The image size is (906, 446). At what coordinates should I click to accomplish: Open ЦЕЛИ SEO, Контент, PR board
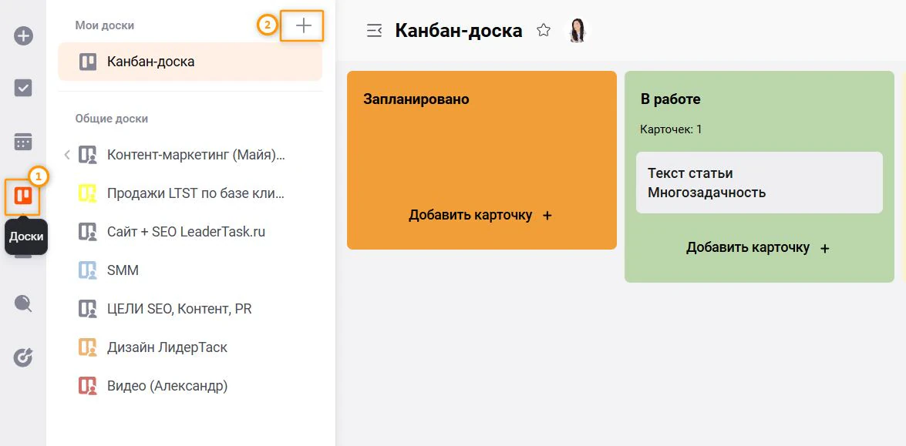179,309
